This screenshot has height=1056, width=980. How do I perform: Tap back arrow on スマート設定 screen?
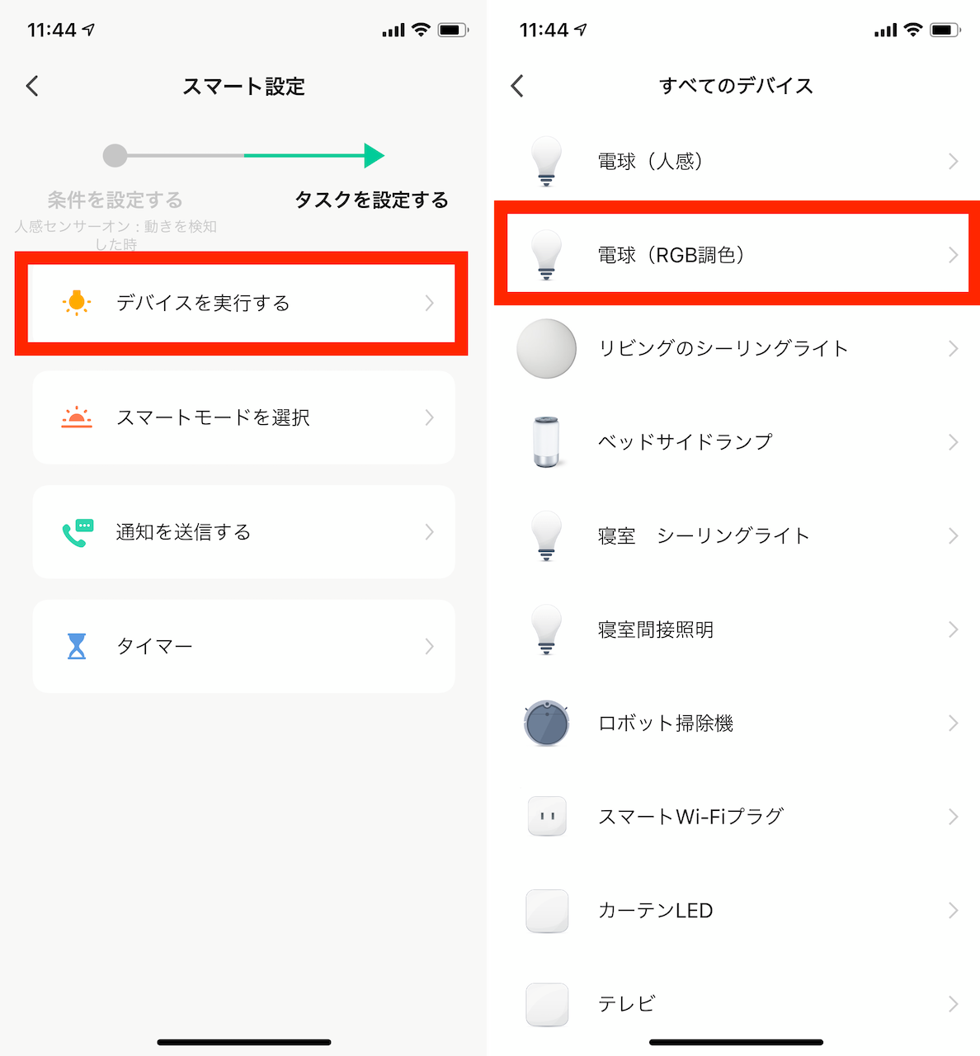33,86
